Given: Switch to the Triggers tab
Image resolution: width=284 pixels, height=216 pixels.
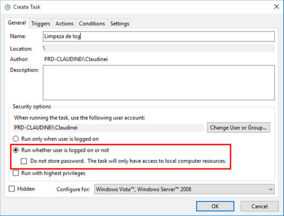Looking at the screenshot, I should coord(41,24).
